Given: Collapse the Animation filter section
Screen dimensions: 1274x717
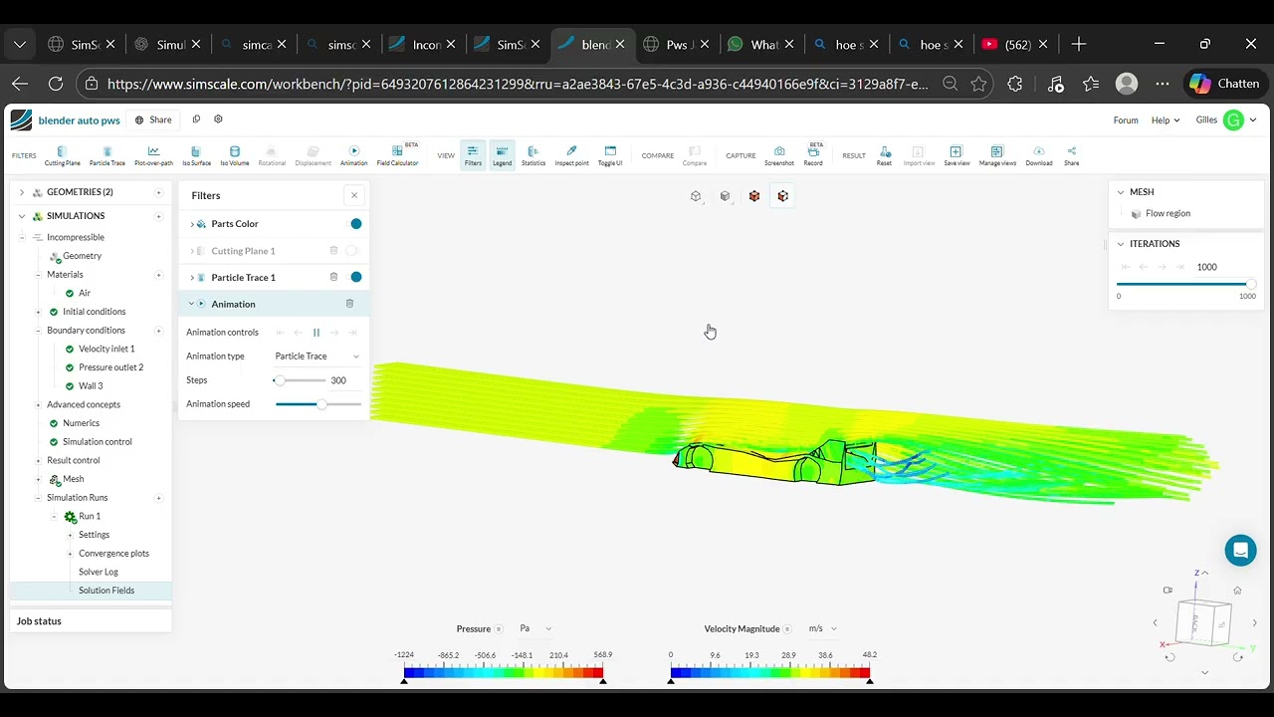Looking at the screenshot, I should 191,304.
